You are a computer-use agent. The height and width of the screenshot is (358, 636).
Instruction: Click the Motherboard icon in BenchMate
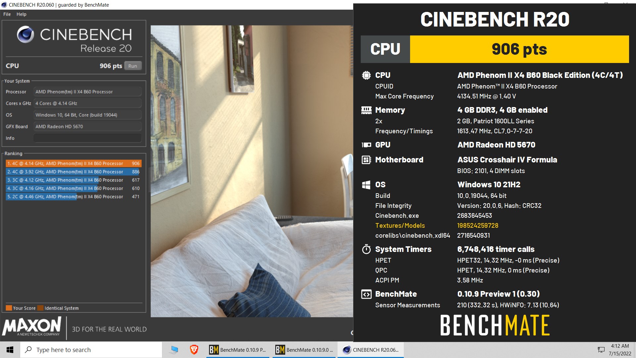pyautogui.click(x=366, y=160)
